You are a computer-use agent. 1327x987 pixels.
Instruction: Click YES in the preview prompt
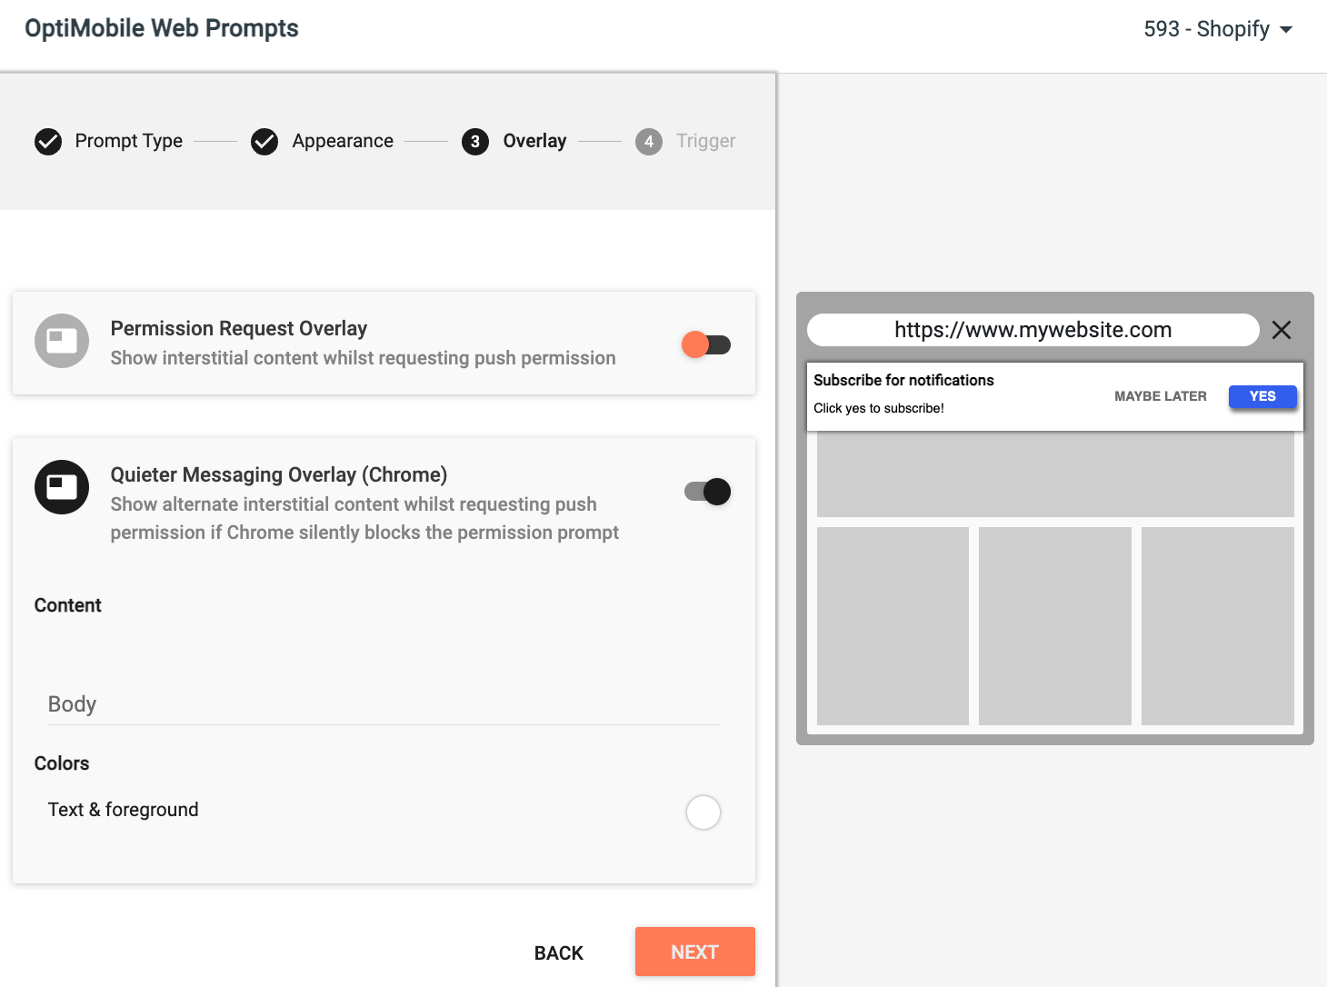1262,396
